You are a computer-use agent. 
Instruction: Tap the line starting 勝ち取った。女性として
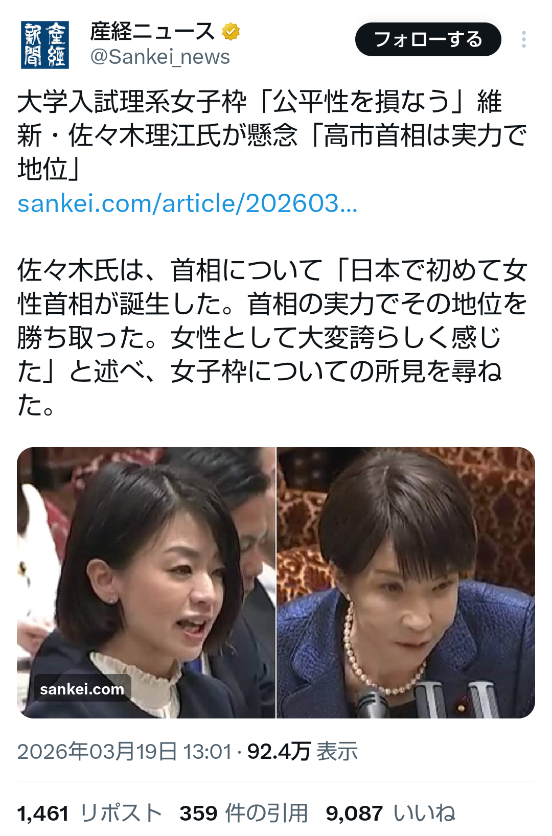pyautogui.click(x=259, y=338)
